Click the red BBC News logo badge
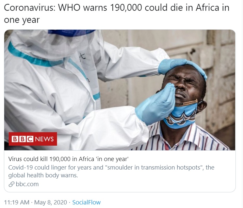This screenshot has height=208, width=243. (33, 139)
